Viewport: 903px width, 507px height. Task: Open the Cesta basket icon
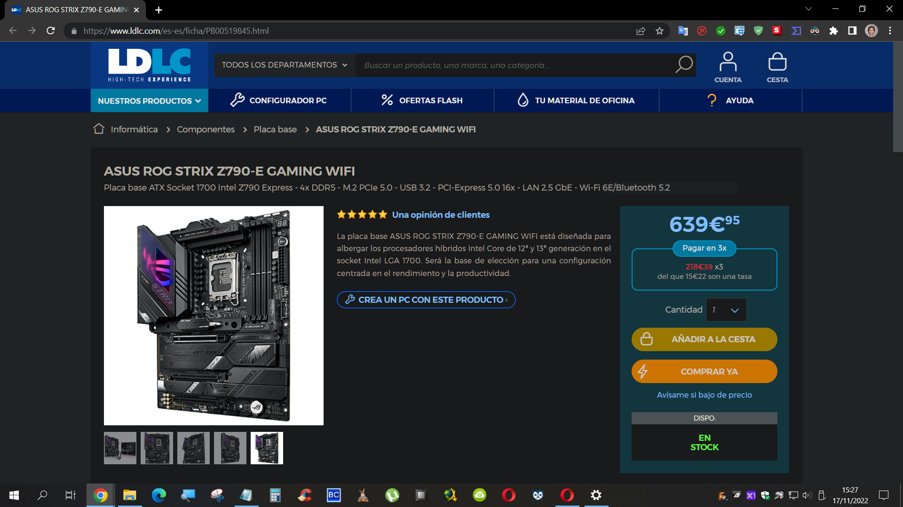tap(777, 67)
